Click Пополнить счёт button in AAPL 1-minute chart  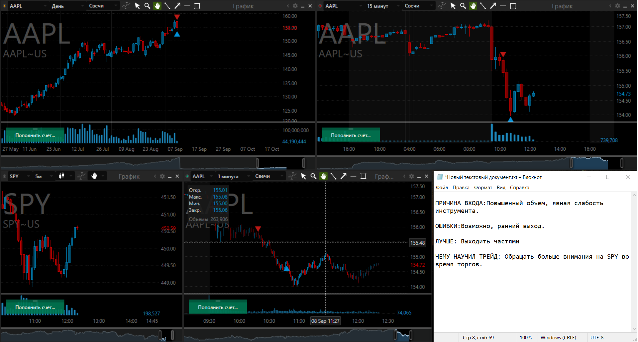pos(218,307)
